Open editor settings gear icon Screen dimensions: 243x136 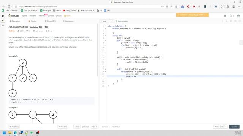[235, 21]
